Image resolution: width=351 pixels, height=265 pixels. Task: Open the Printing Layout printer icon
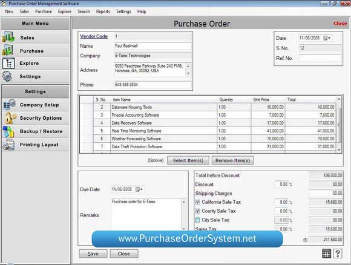8,145
